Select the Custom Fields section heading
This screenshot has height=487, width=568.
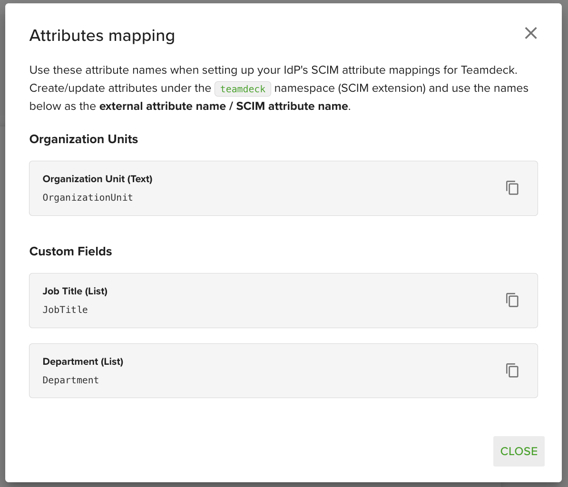[x=70, y=252]
